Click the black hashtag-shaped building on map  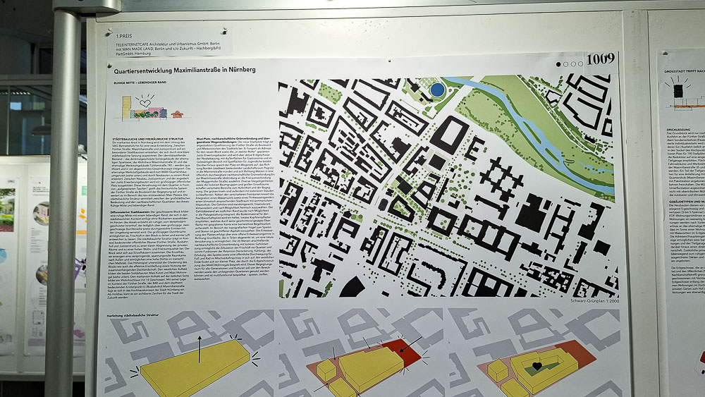(502, 175)
